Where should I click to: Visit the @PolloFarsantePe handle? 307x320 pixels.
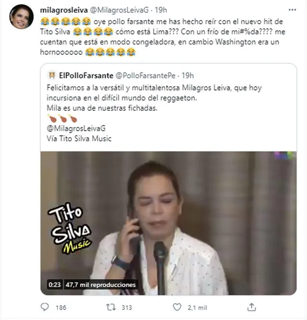(x=145, y=75)
